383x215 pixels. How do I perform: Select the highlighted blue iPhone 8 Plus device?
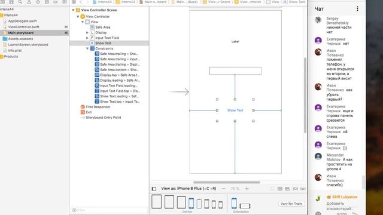191,203
